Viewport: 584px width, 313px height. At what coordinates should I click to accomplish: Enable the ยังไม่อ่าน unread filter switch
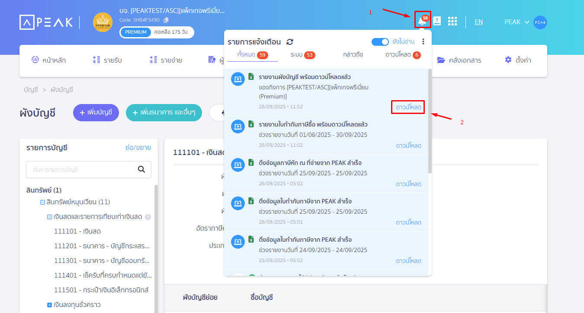[380, 41]
